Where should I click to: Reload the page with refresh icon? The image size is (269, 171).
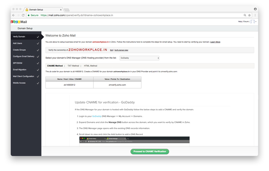(x=23, y=15)
